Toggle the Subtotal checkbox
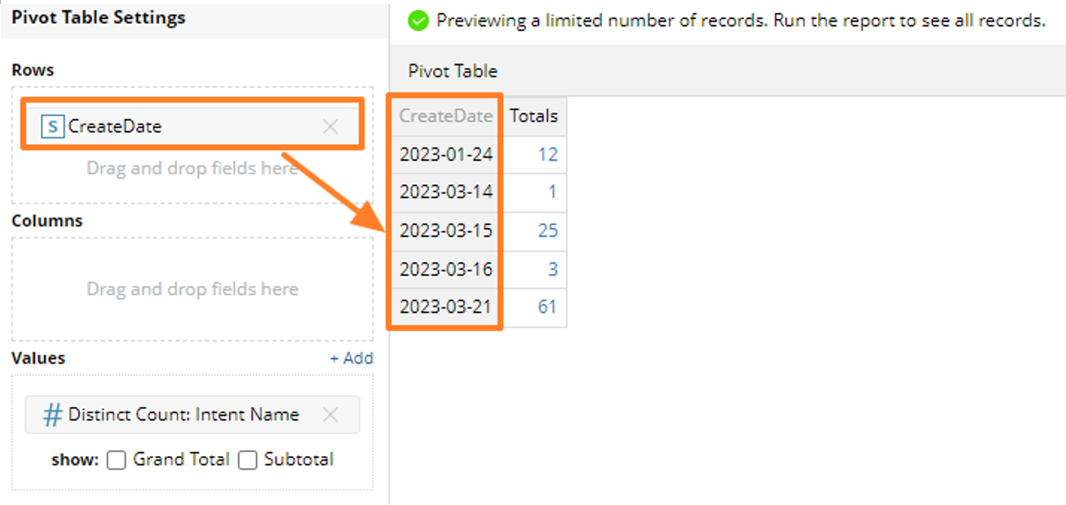The height and width of the screenshot is (505, 1066). [247, 460]
